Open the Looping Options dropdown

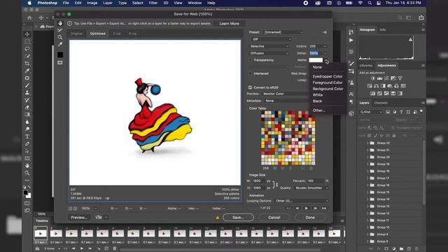pyautogui.click(x=302, y=201)
